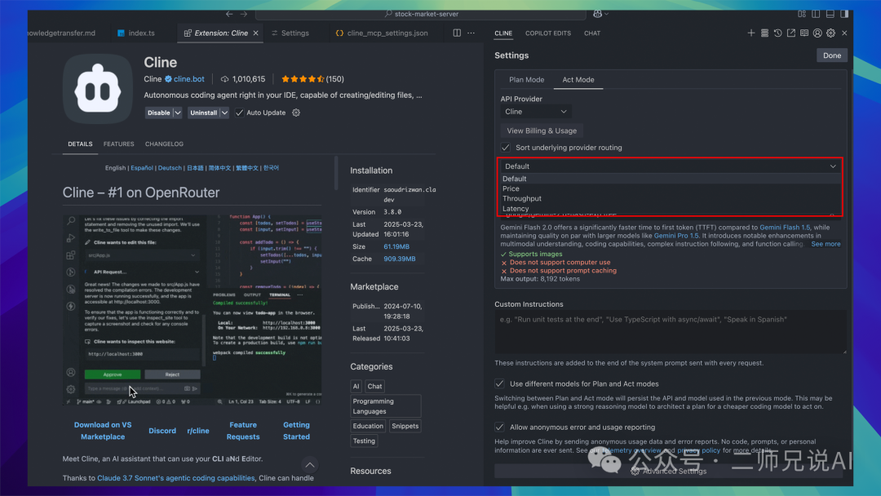Toggle Allow anonymous error and usage reporting
This screenshot has height=496, width=881.
499,427
